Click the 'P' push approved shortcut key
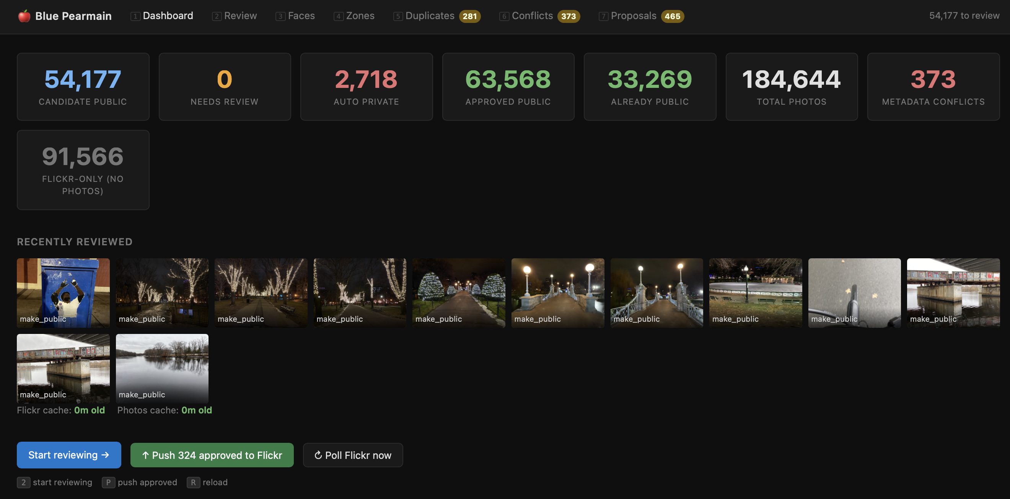The height and width of the screenshot is (499, 1010). click(x=109, y=482)
